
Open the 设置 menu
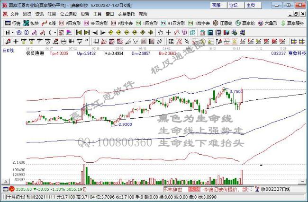pyautogui.click(x=85, y=14)
